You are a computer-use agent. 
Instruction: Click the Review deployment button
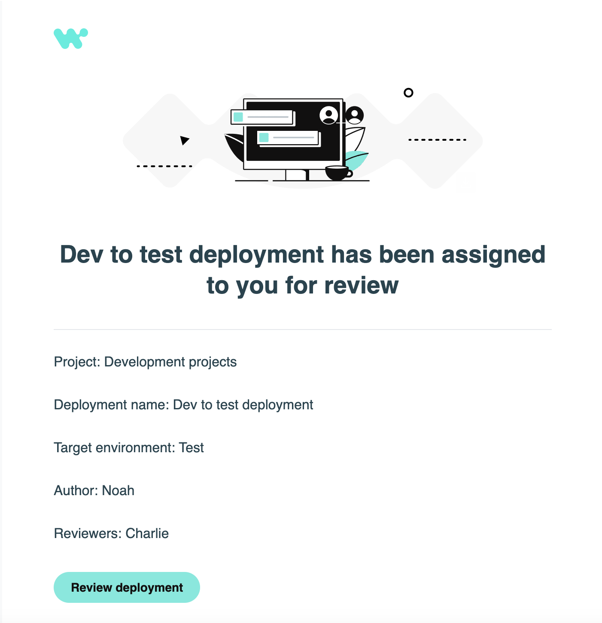[127, 587]
